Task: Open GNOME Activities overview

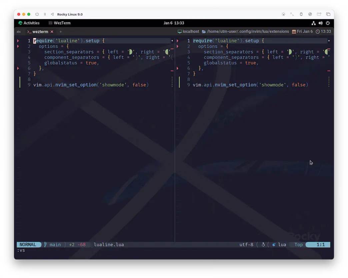Action: point(29,23)
